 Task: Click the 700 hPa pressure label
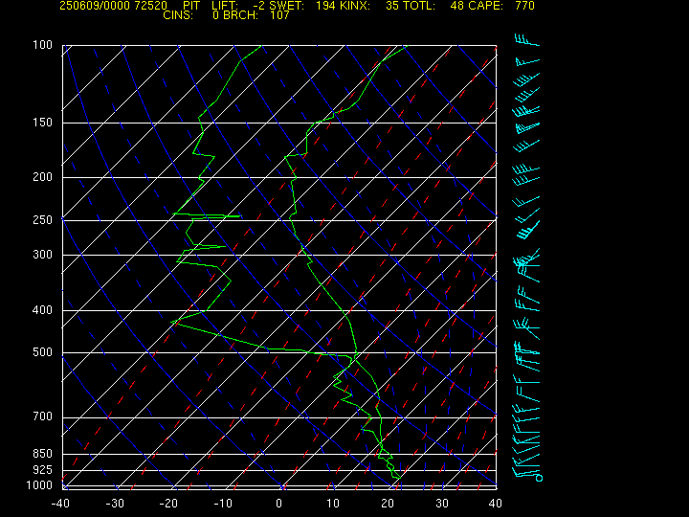pyautogui.click(x=43, y=416)
